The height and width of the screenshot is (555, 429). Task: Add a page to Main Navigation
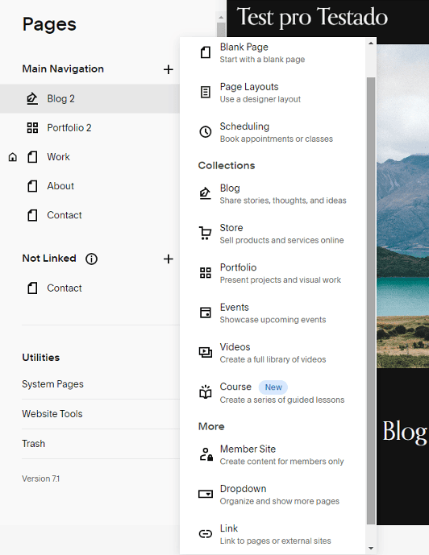[x=169, y=69]
